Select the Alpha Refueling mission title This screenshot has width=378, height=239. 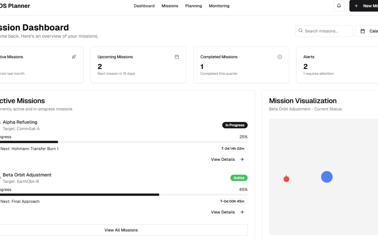tap(20, 122)
